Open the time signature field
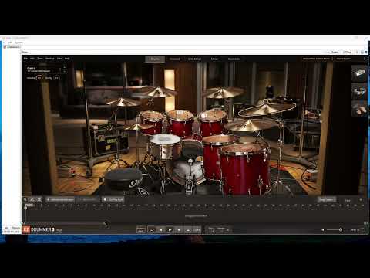This screenshot has width=370, height=278. click(x=211, y=229)
